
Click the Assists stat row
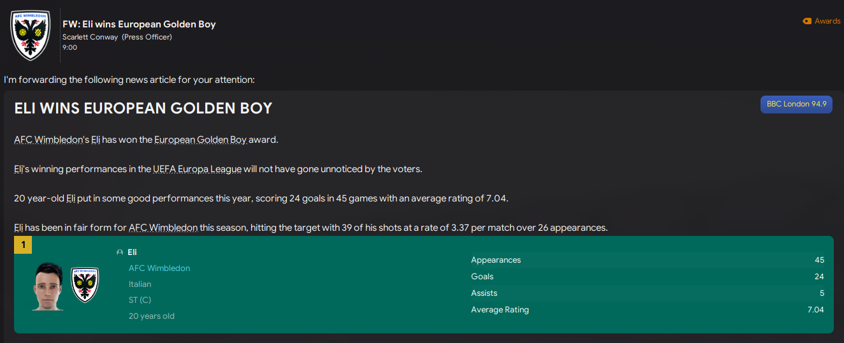(x=647, y=293)
